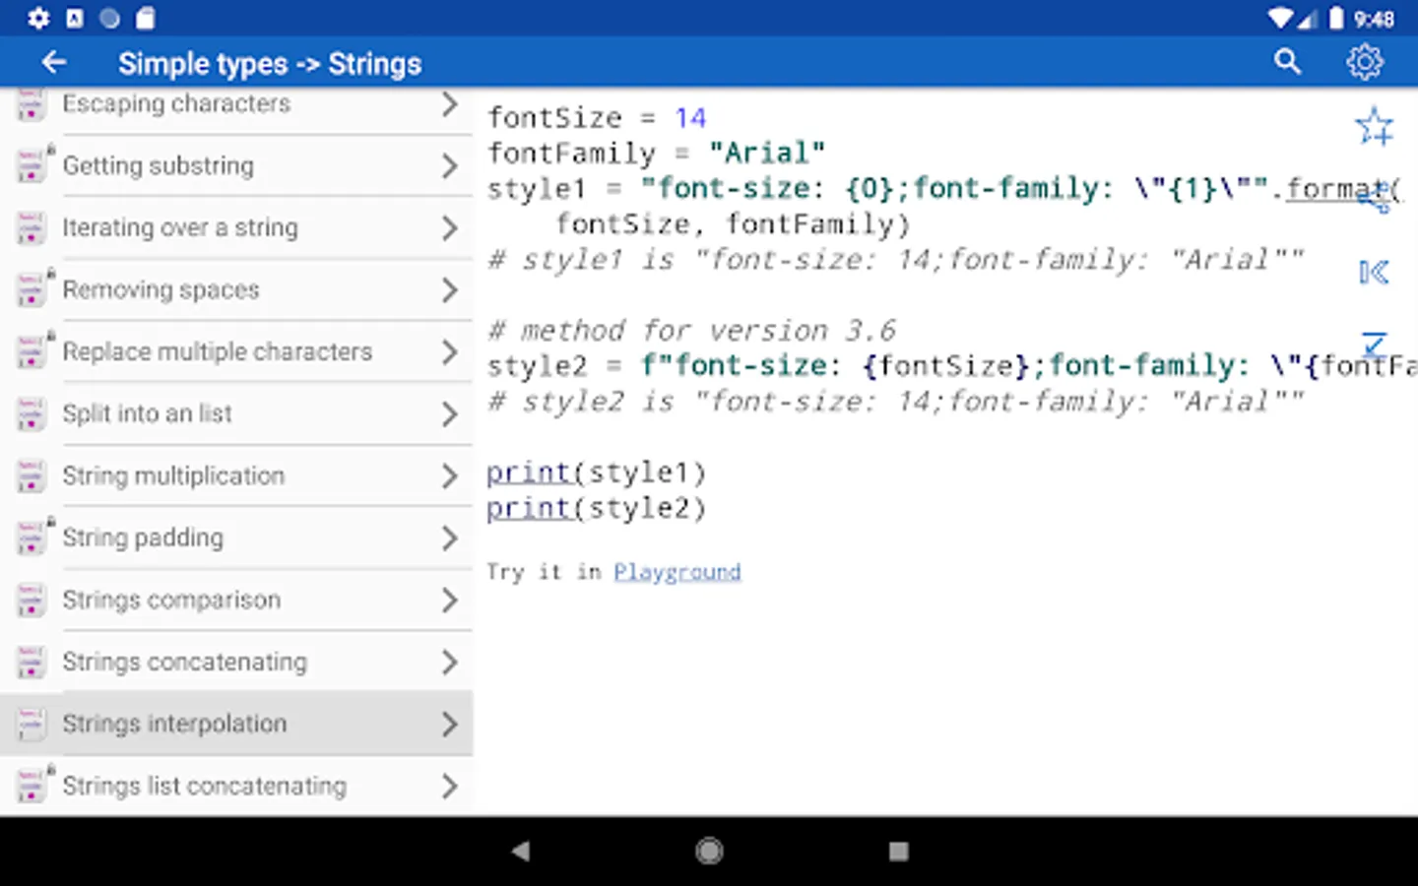Screen dimensions: 1418x886
Task: Click the print link for style2
Action: click(x=529, y=508)
